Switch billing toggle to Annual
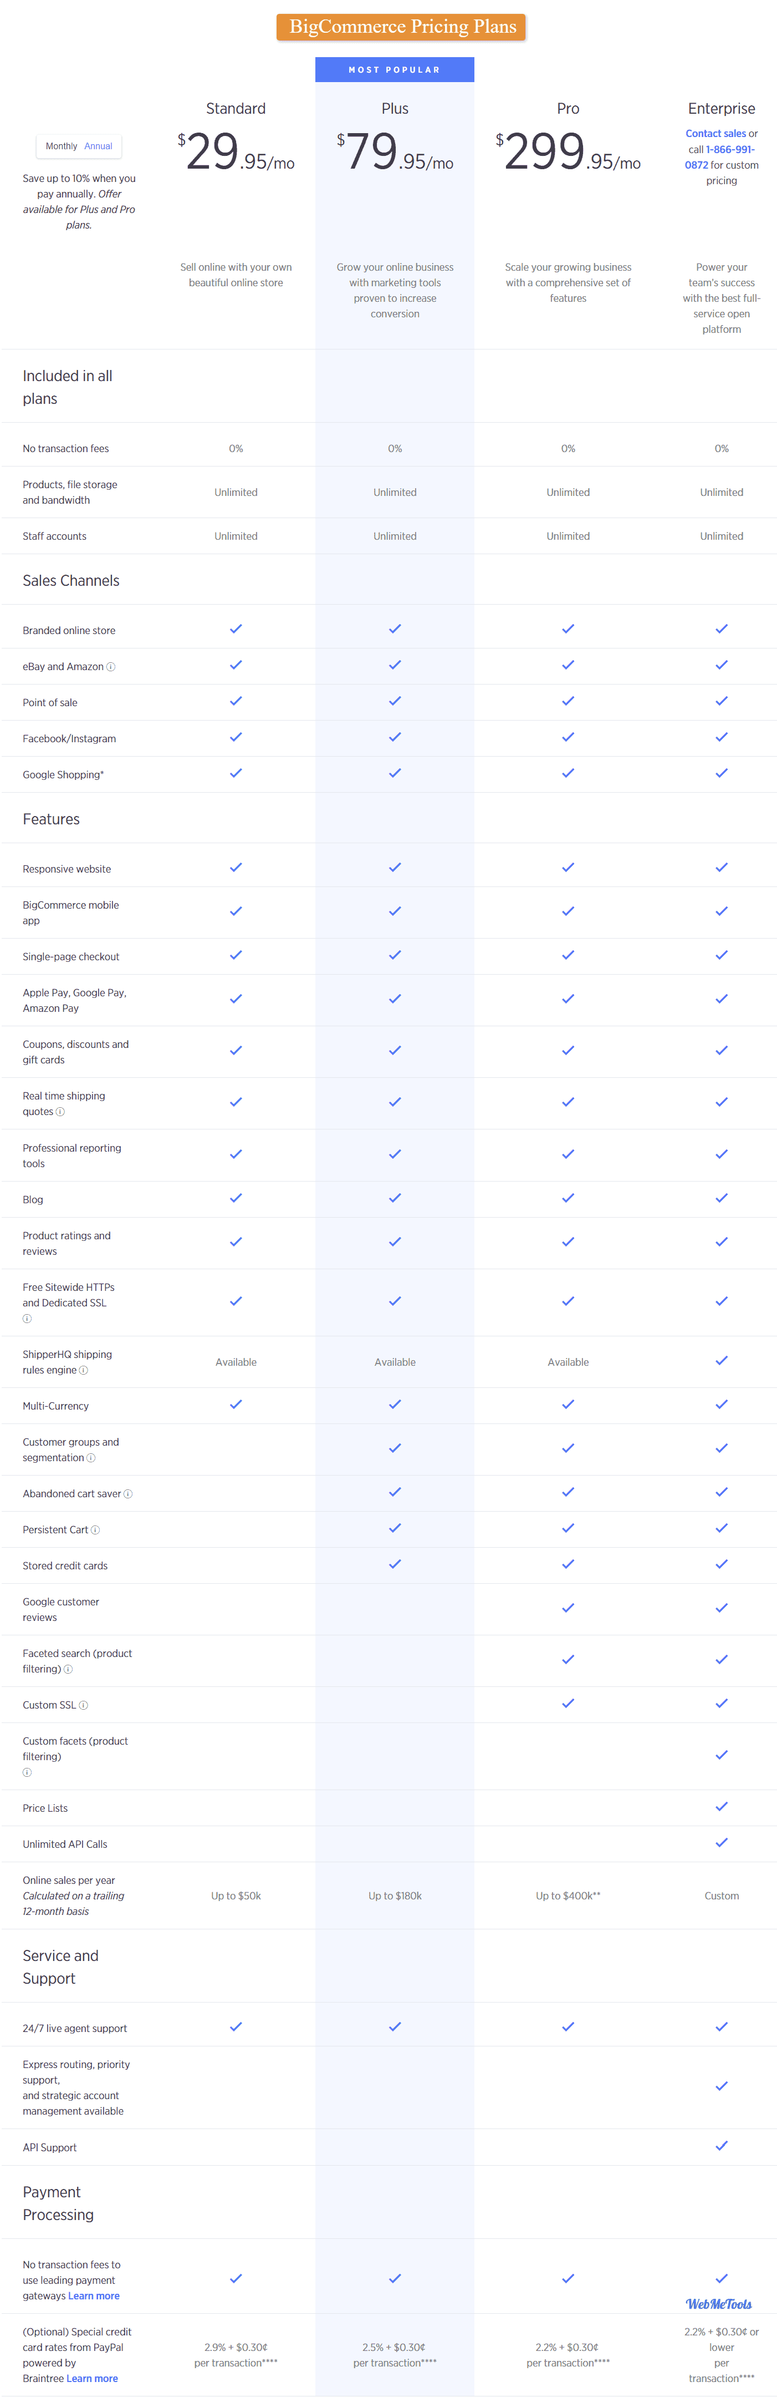Viewport: 777px width, 2397px height. click(x=99, y=146)
